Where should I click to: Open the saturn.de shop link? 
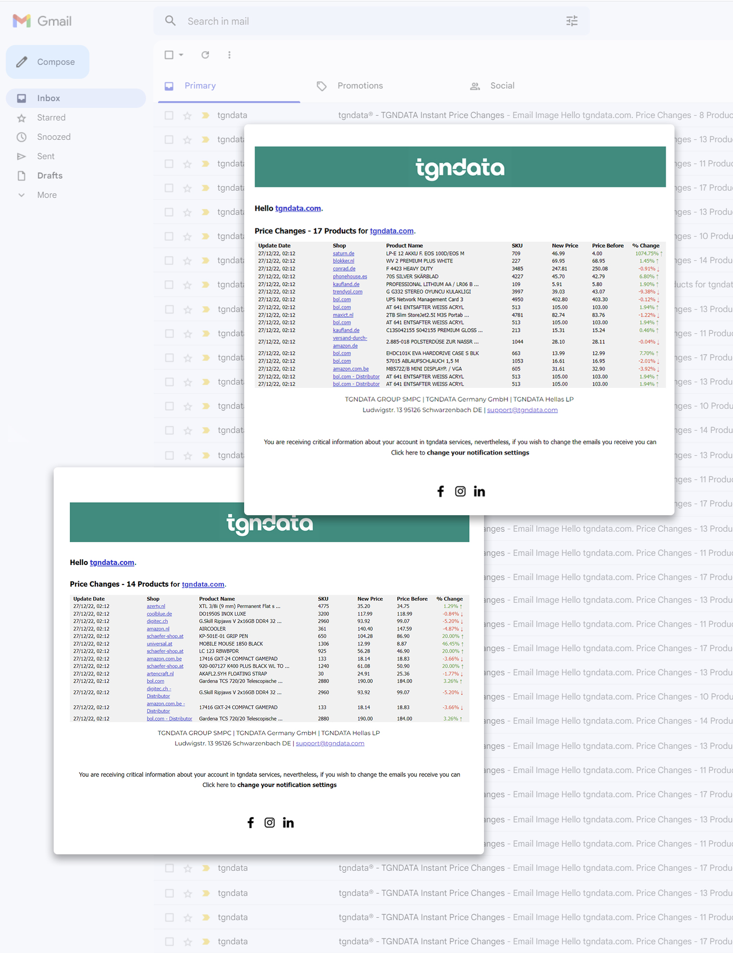[x=343, y=253]
